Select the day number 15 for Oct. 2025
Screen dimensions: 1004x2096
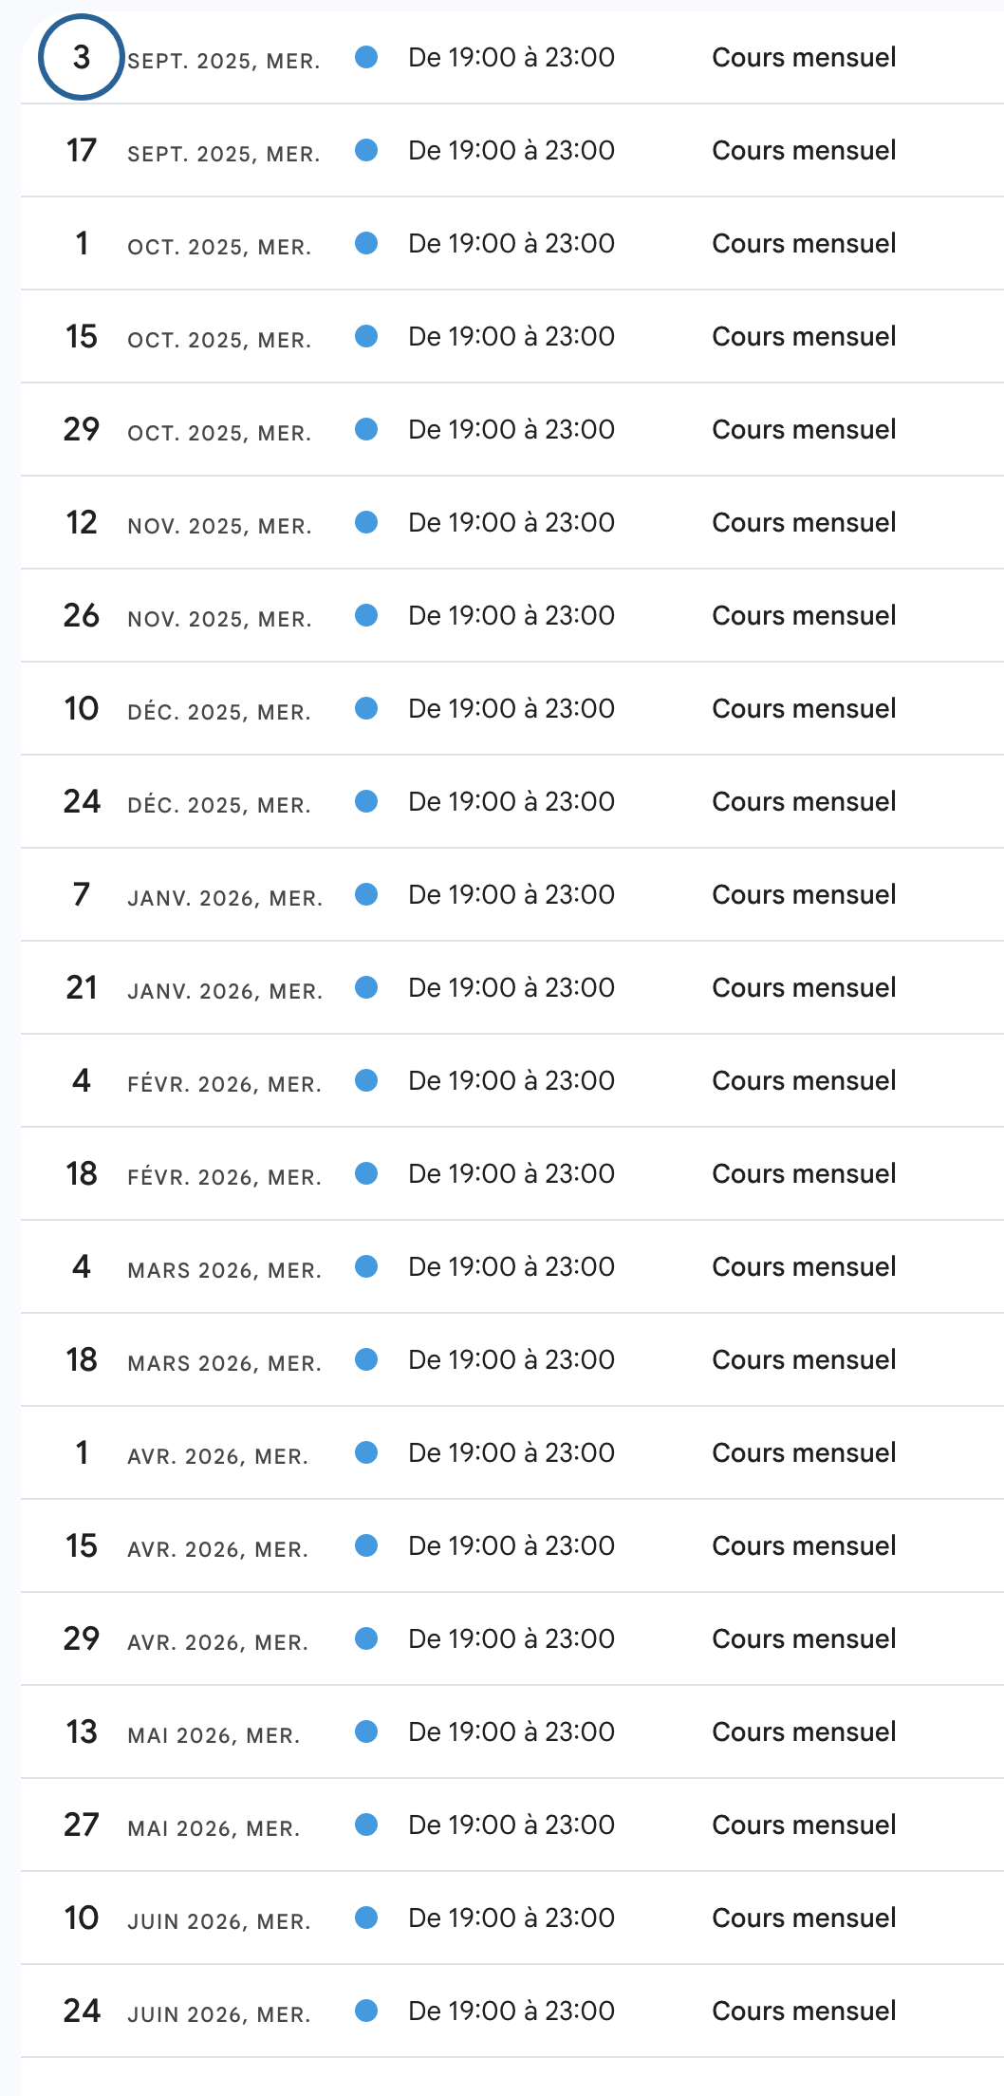coord(82,337)
